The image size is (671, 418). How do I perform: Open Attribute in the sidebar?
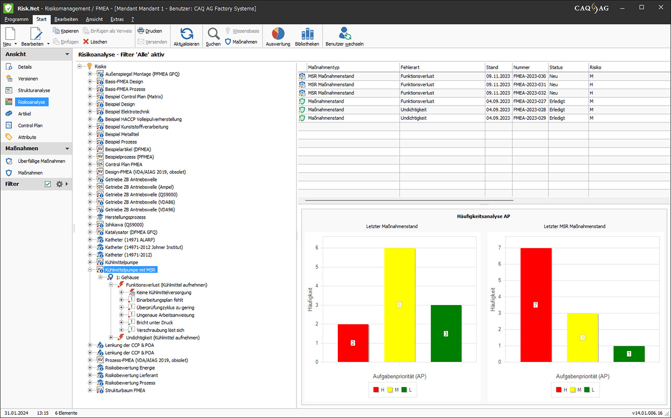27,137
